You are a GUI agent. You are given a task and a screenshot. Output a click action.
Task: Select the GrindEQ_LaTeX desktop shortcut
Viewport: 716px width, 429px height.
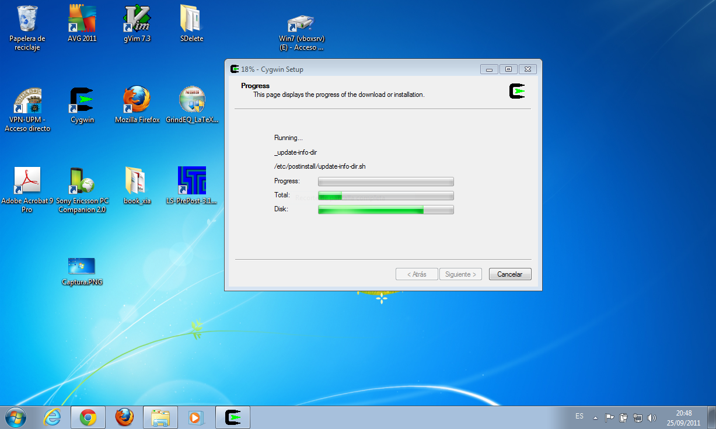pos(192,105)
